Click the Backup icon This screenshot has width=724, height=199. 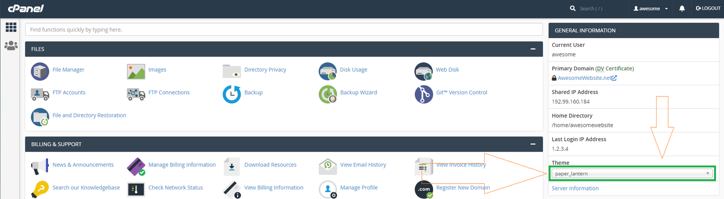point(232,94)
